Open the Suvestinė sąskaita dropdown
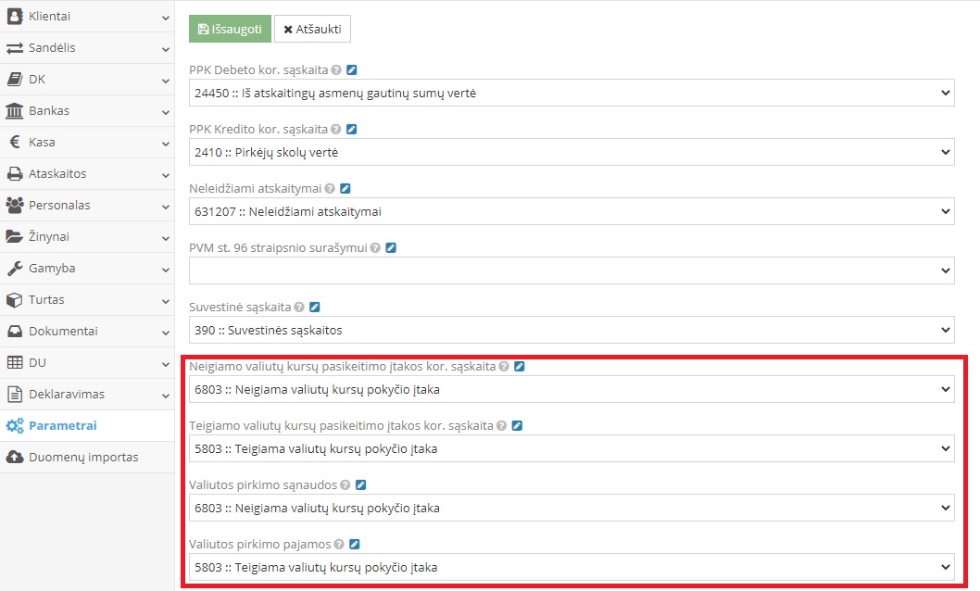 pyautogui.click(x=572, y=330)
